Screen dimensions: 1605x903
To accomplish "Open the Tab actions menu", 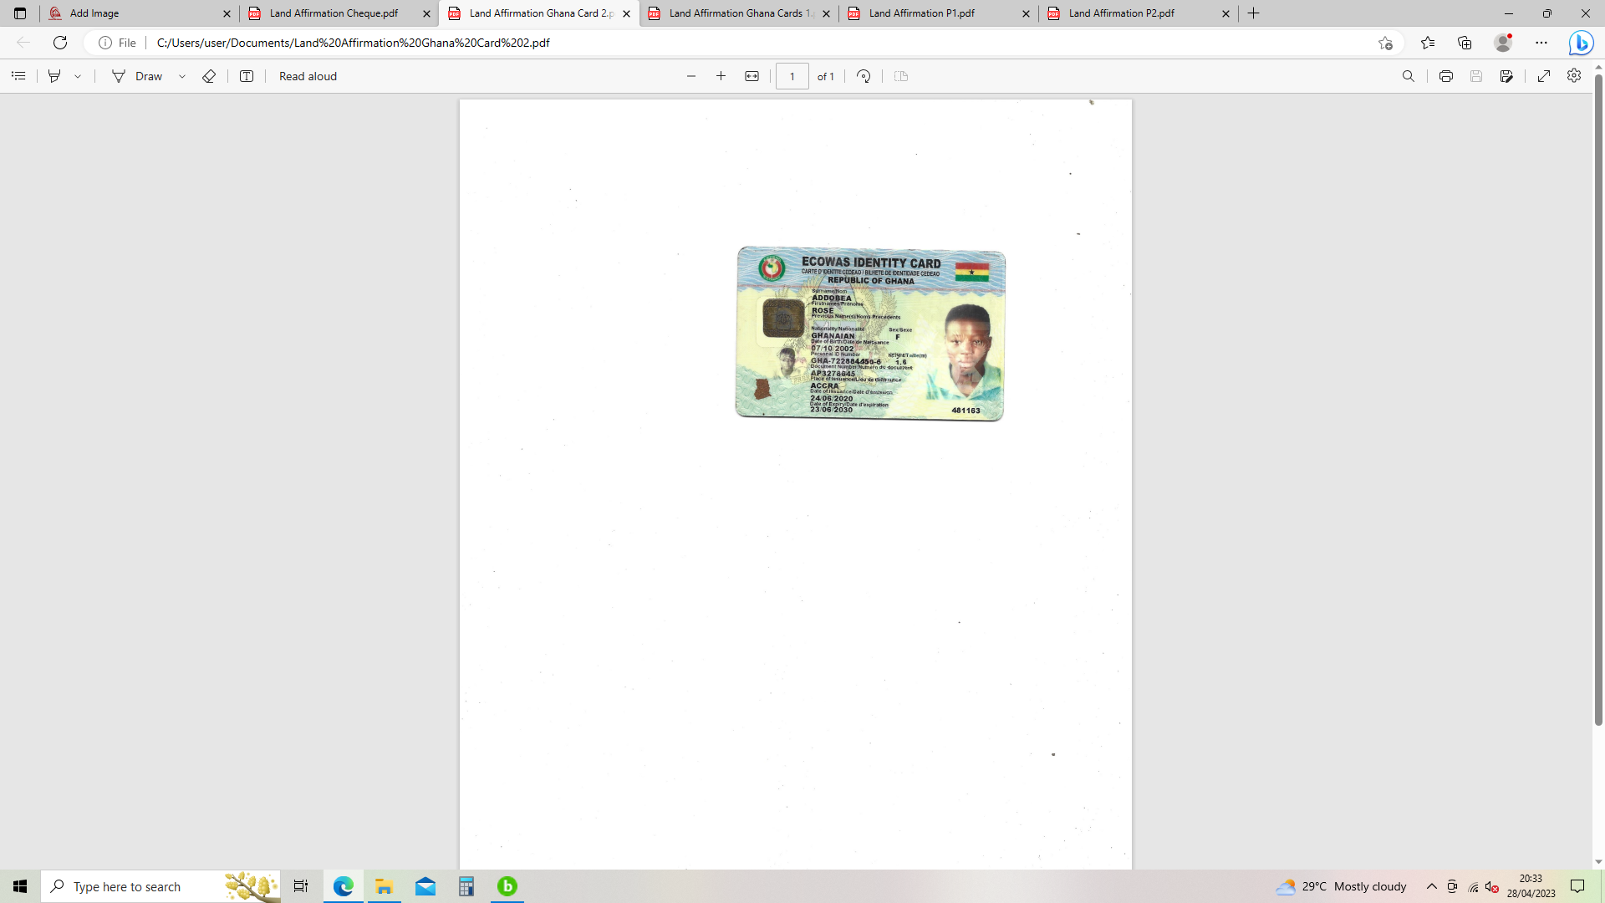I will (20, 13).
